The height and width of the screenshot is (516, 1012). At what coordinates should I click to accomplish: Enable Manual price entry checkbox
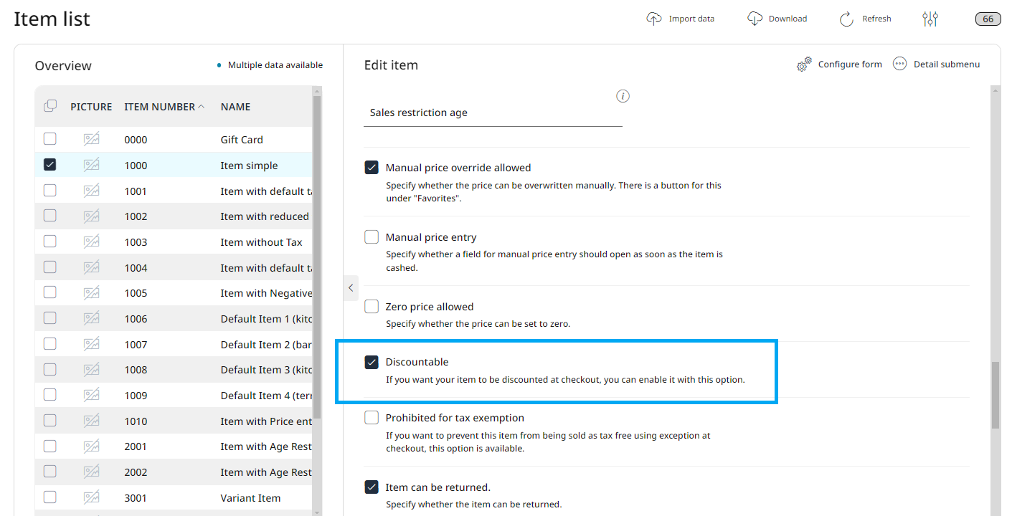372,237
